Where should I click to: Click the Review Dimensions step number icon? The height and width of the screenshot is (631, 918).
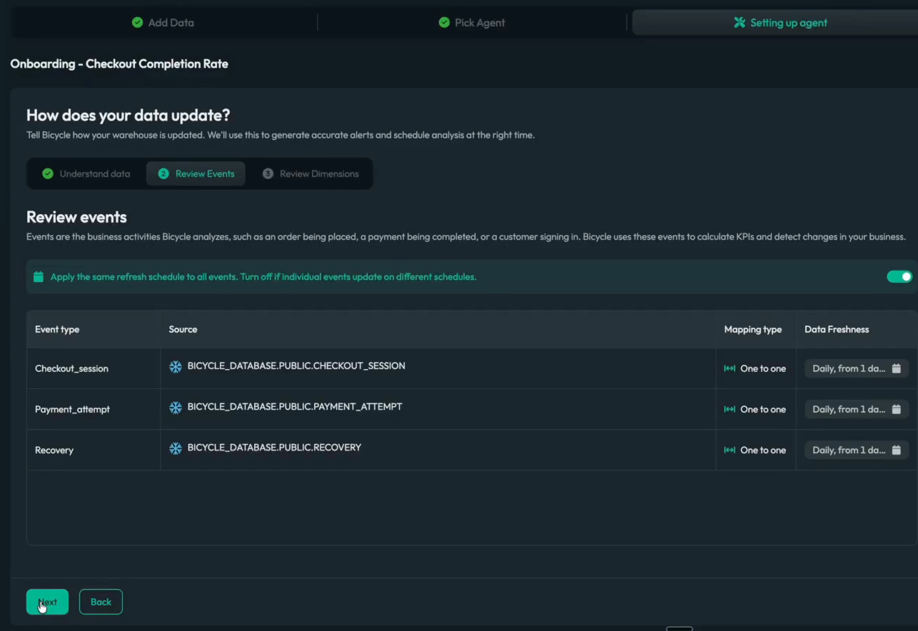pos(268,173)
